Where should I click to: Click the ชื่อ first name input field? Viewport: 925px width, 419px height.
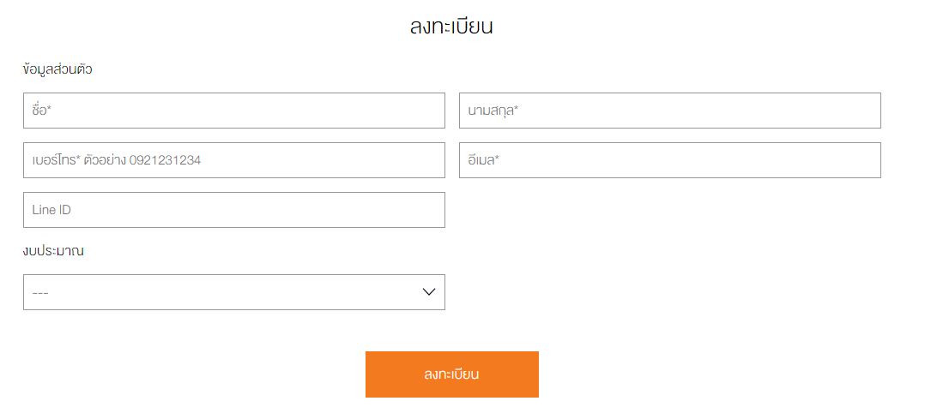tap(233, 111)
